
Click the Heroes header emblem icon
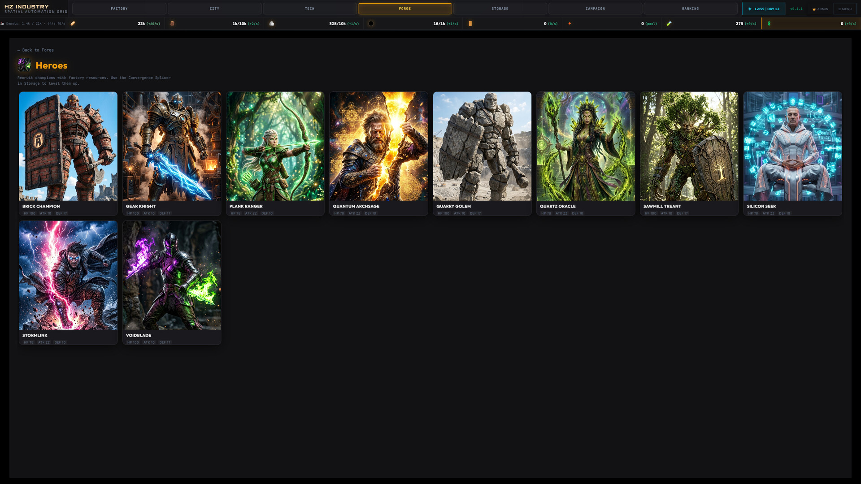click(24, 65)
